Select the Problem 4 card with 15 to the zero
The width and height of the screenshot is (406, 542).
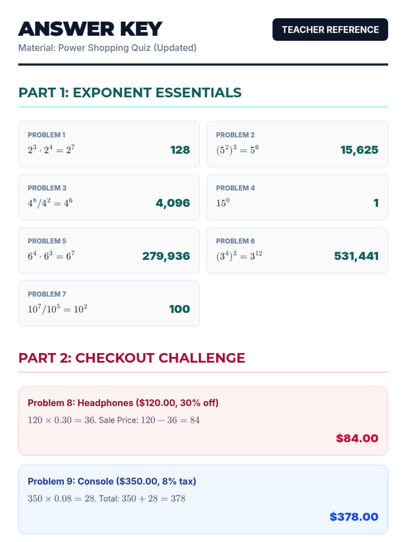[297, 197]
